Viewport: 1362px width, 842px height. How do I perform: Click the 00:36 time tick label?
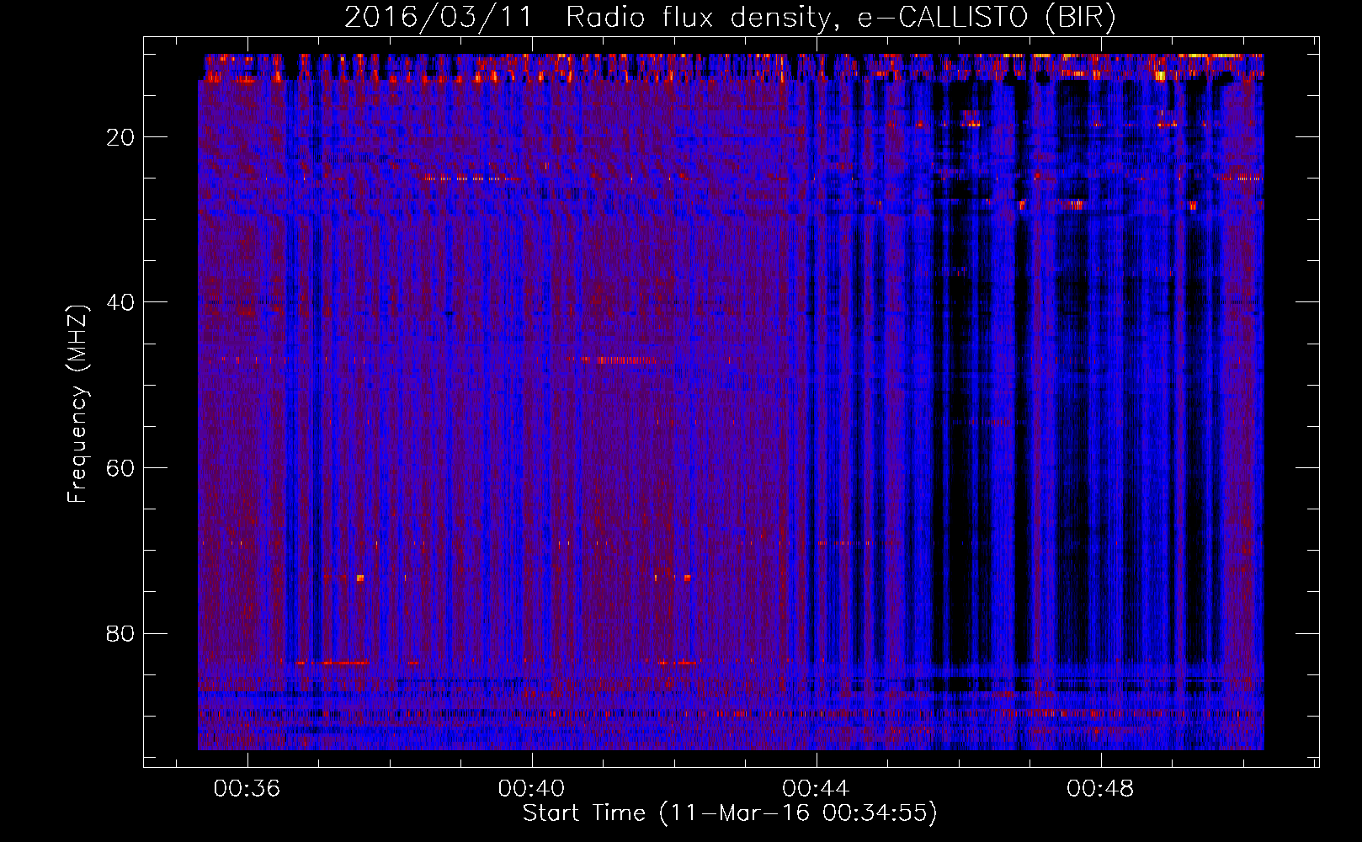point(247,789)
